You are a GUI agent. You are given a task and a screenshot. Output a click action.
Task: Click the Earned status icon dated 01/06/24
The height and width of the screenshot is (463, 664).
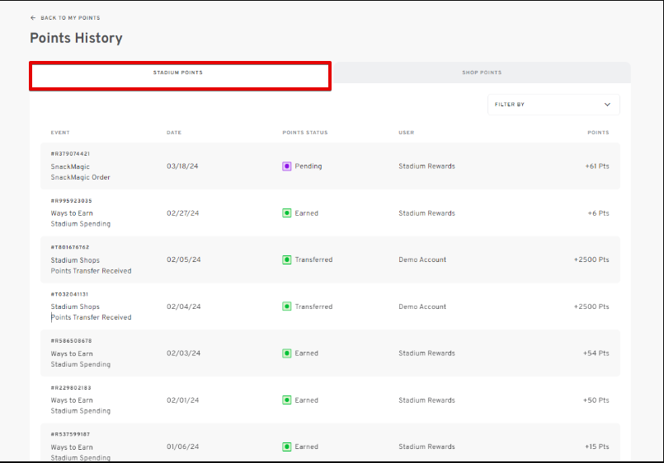(x=287, y=447)
